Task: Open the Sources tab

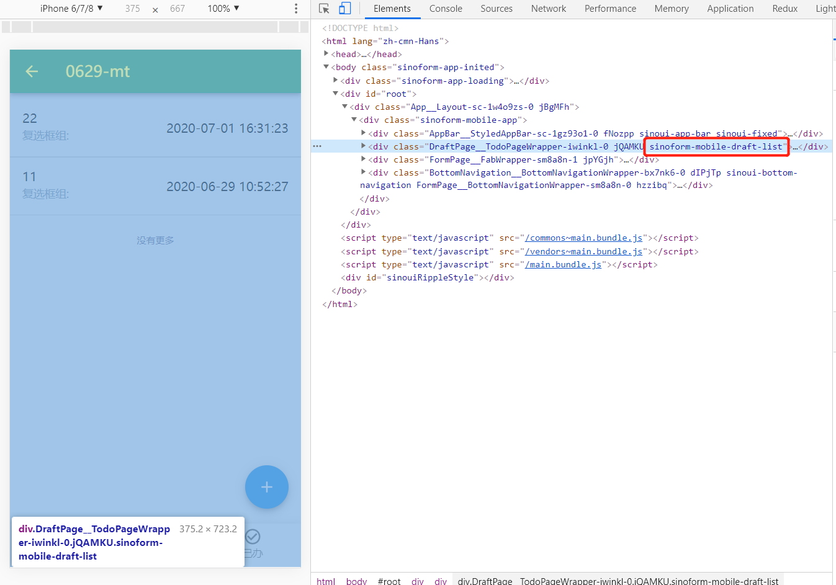Action: 497,9
